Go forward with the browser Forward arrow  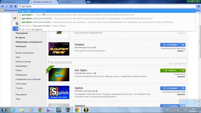click(x=7, y=6)
